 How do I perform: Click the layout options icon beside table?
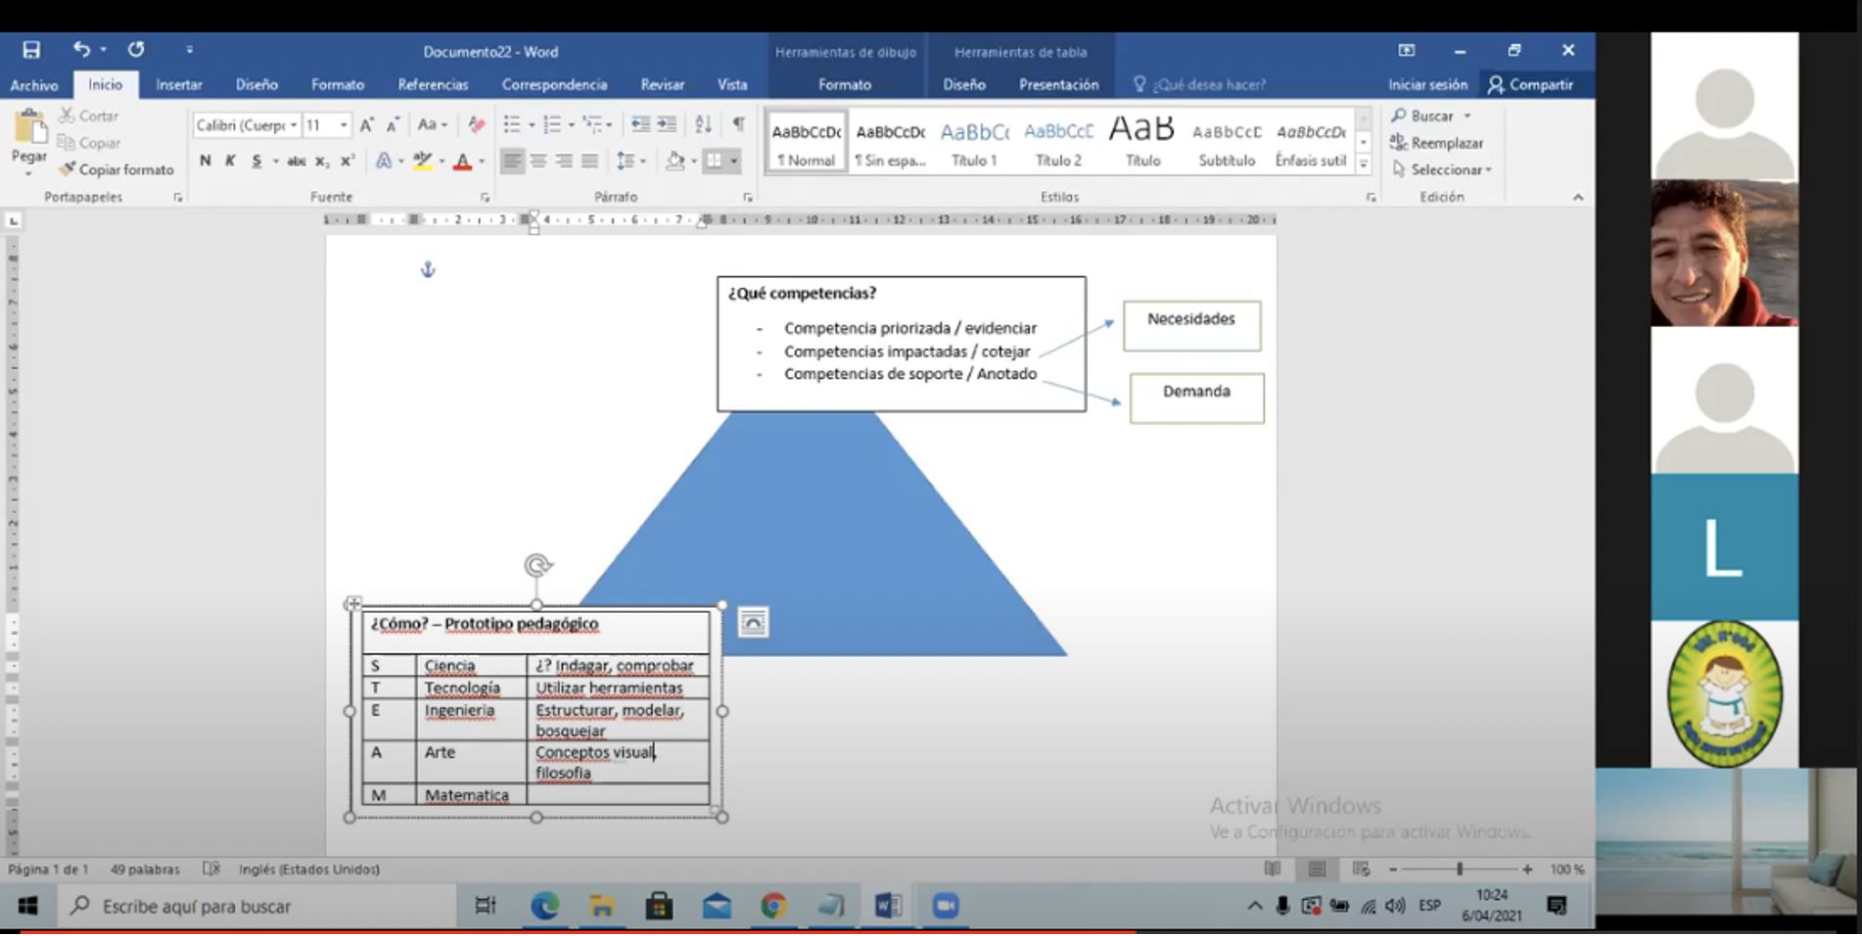pyautogui.click(x=753, y=623)
